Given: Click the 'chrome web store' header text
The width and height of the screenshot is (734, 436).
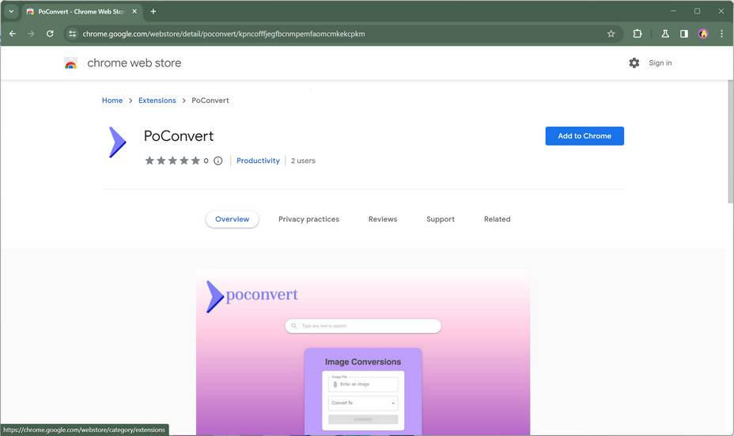Looking at the screenshot, I should tap(134, 63).
